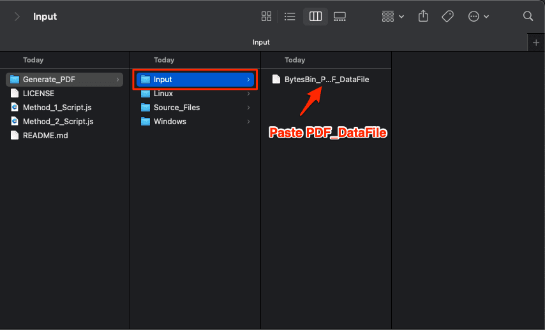545x330 pixels.
Task: Go forward with the navigation chevron
Action: (17, 17)
